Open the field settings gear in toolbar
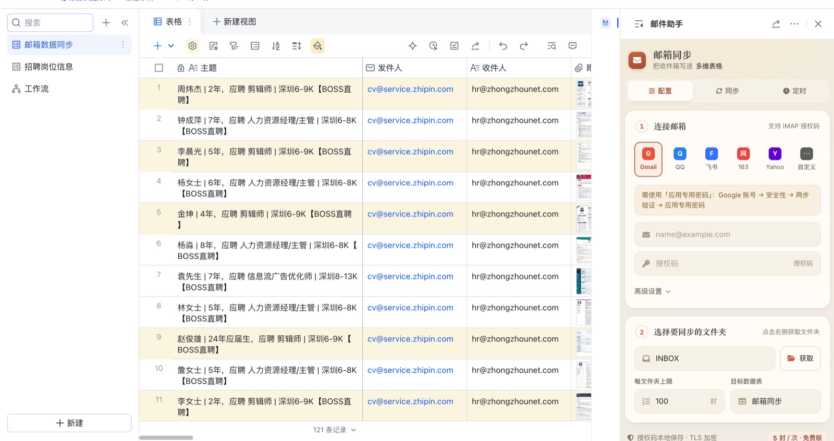This screenshot has width=834, height=441. click(x=192, y=46)
